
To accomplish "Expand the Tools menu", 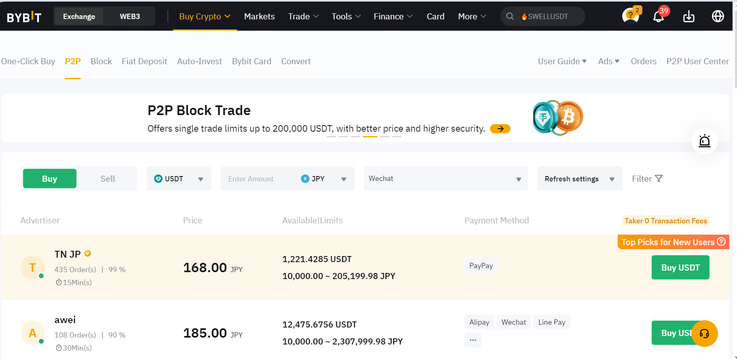I will tap(346, 17).
